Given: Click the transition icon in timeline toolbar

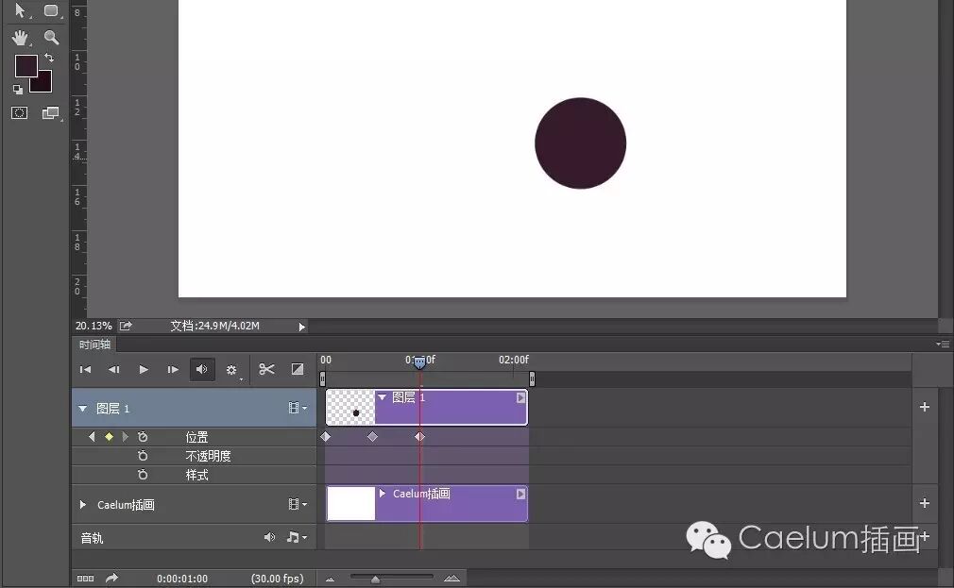Looking at the screenshot, I should [x=298, y=369].
